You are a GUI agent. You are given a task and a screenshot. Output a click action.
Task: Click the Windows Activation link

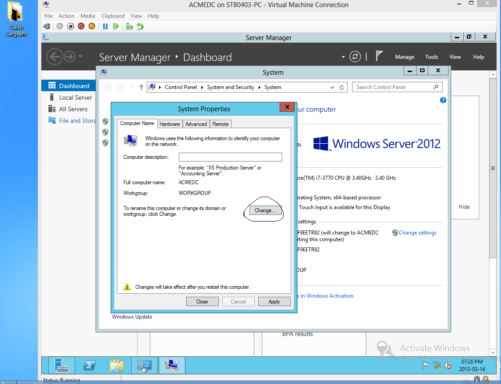[x=325, y=296]
